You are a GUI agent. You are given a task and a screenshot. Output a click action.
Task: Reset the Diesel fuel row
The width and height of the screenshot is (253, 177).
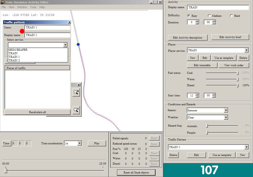(154, 164)
